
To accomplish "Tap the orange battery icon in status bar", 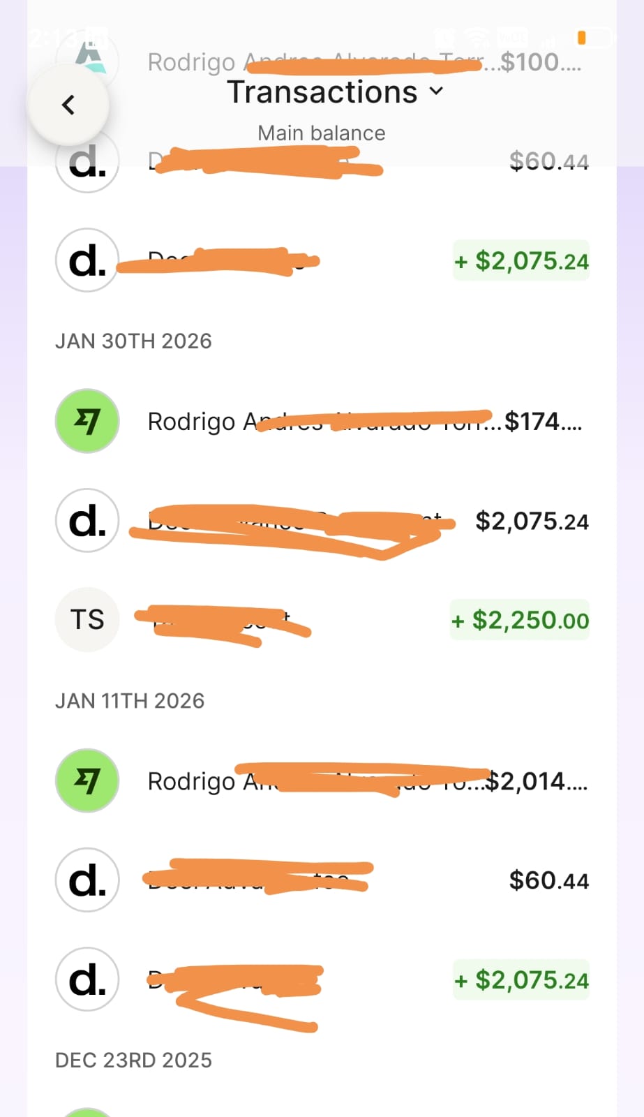I will (582, 38).
